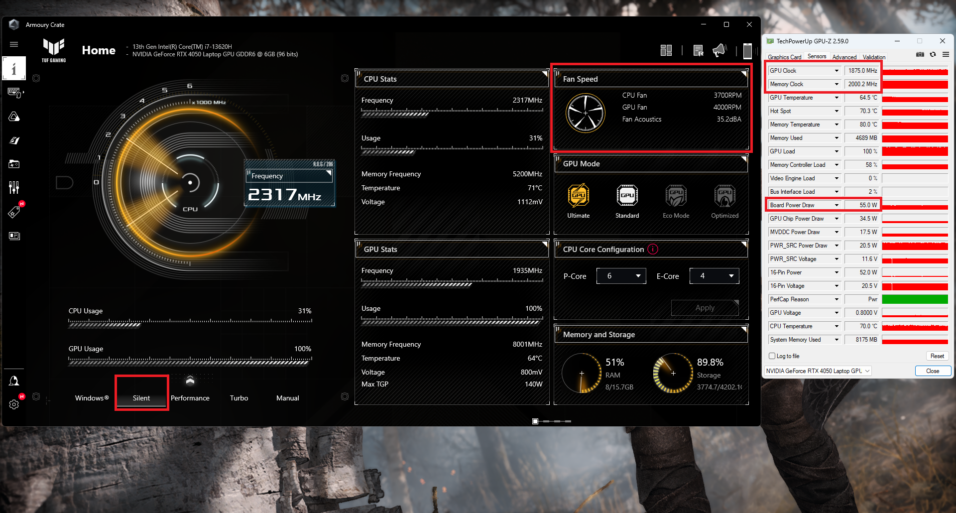Open the Featured deals tag icon
Image resolution: width=956 pixels, height=513 pixels.
coord(14,212)
